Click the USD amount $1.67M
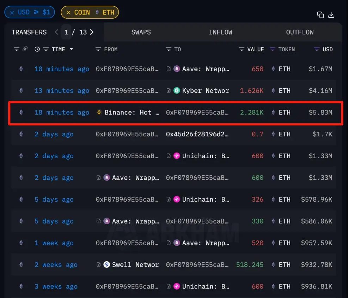Screen dimensions: 348x298 320,69
